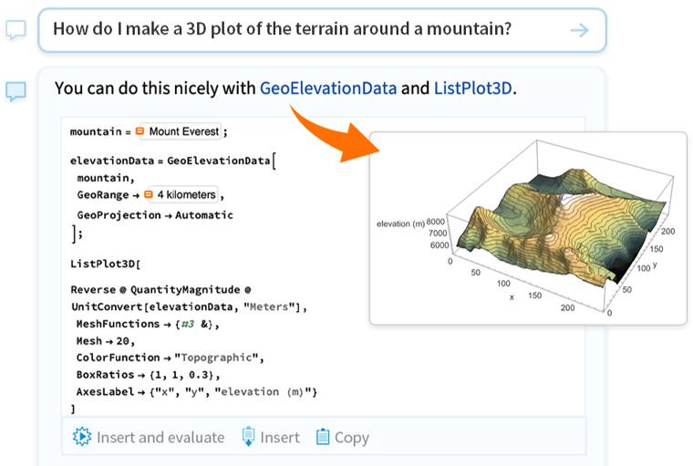Viewport: 693px width, 466px height.
Task: Click the ColorFunction "Topographic" code line
Action: pos(170,357)
